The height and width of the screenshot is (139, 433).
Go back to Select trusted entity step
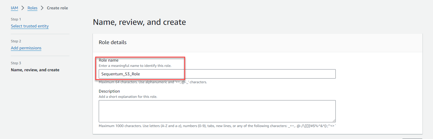30,26
